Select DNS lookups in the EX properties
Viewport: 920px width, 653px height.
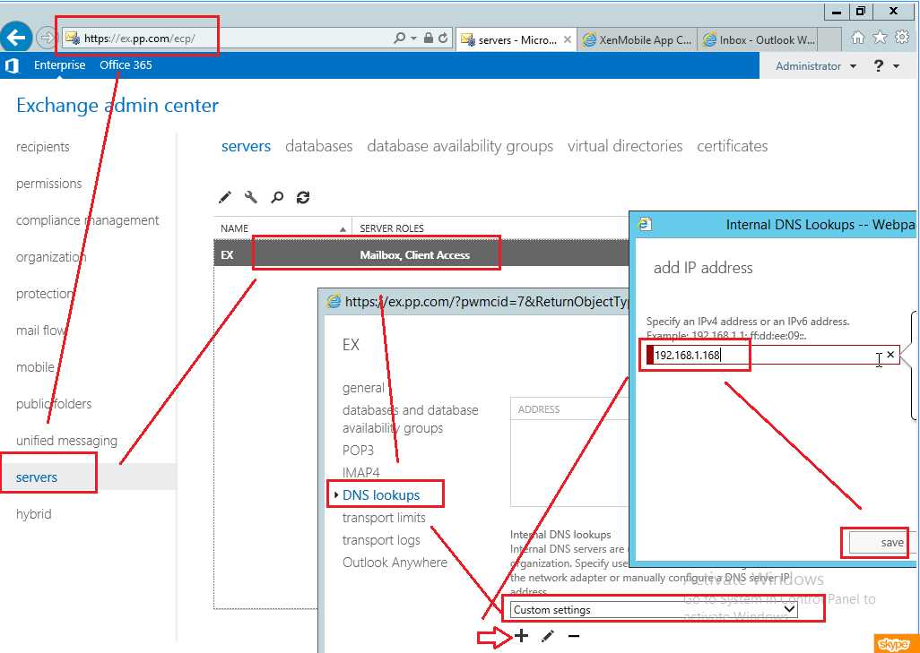point(381,495)
